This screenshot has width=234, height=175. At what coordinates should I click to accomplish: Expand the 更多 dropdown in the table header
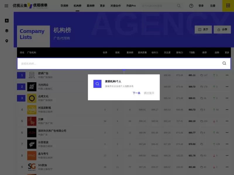coord(227,52)
